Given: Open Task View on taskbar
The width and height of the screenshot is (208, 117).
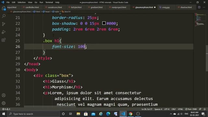Looking at the screenshot, I should [71, 114].
